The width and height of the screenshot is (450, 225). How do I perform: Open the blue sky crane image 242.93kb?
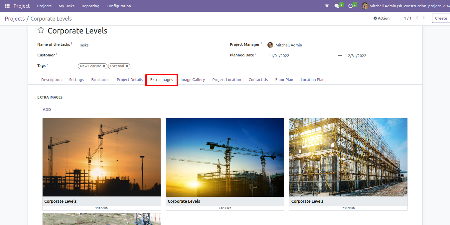tap(225, 157)
